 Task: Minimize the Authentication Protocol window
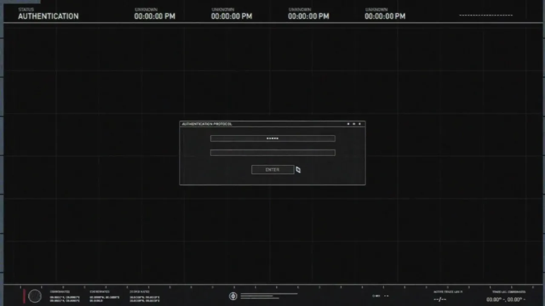(x=348, y=124)
